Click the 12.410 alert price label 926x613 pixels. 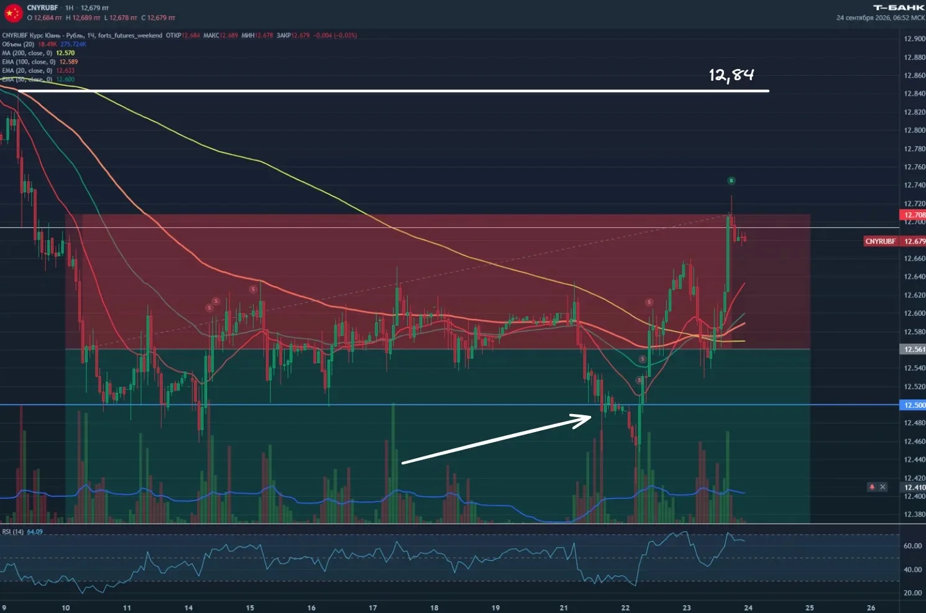pyautogui.click(x=914, y=487)
